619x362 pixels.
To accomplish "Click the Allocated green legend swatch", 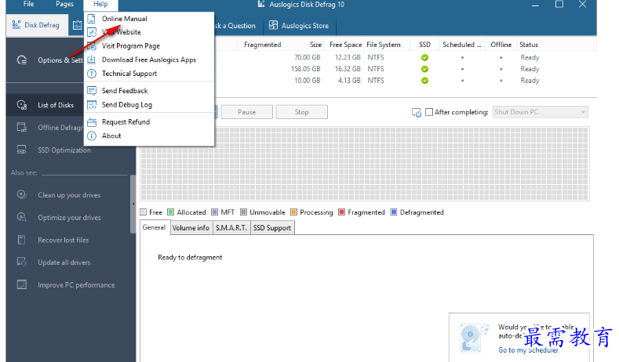I will [x=171, y=212].
